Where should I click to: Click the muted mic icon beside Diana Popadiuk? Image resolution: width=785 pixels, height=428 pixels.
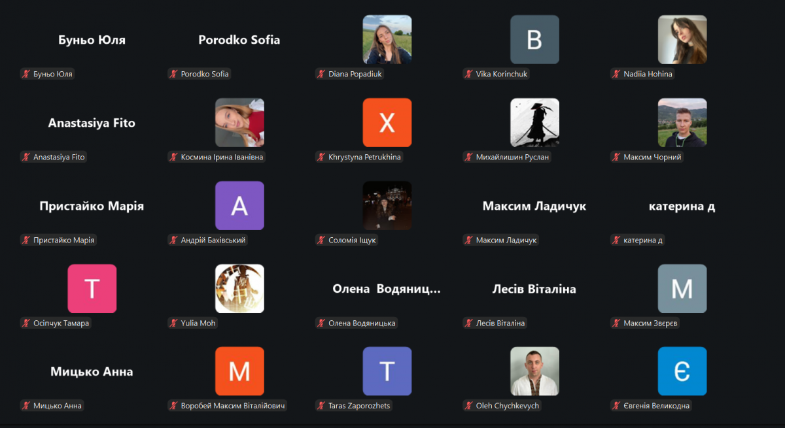point(321,74)
